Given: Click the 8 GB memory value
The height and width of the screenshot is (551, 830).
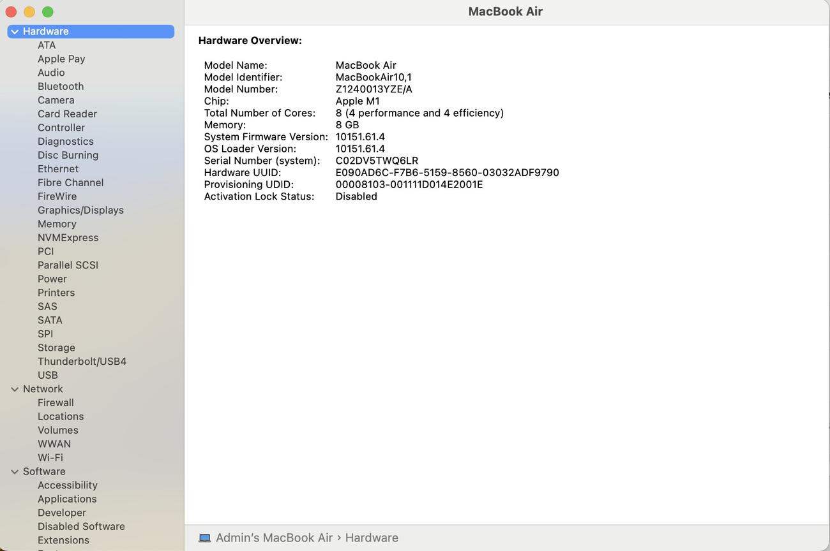Looking at the screenshot, I should coord(347,125).
